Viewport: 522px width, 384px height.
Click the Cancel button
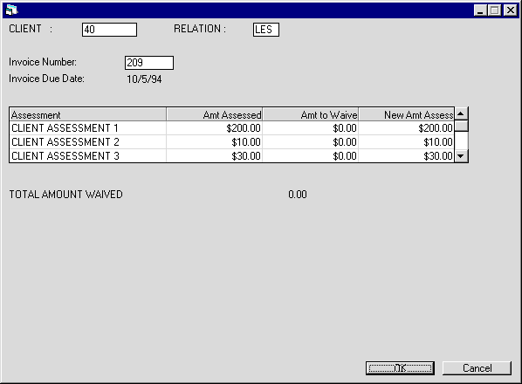[x=477, y=368]
